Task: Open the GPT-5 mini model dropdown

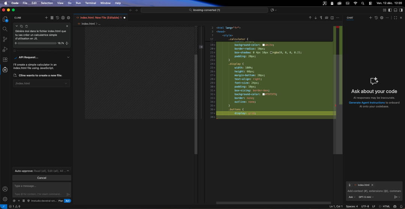Action: coord(366,197)
